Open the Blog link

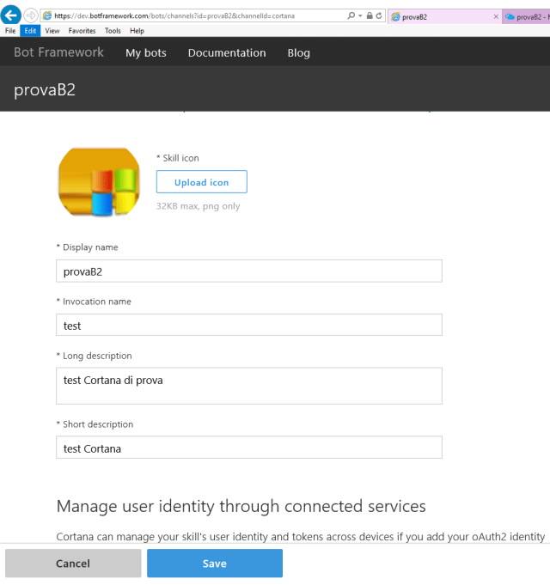point(298,53)
